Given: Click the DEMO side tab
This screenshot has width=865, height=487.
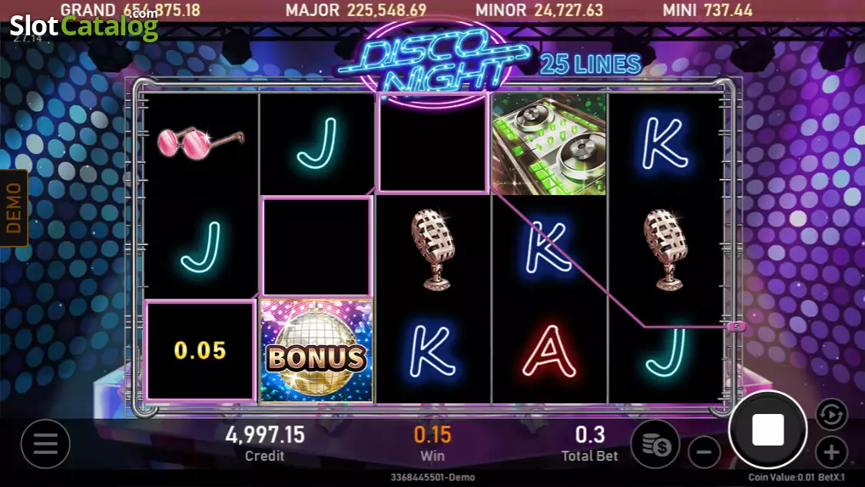Looking at the screenshot, I should coord(14,208).
